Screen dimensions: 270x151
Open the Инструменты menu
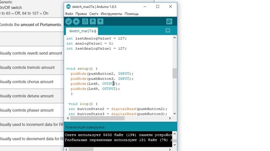(111, 14)
